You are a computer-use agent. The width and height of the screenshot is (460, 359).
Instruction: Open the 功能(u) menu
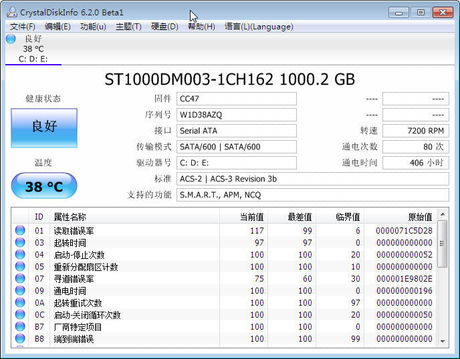[94, 27]
